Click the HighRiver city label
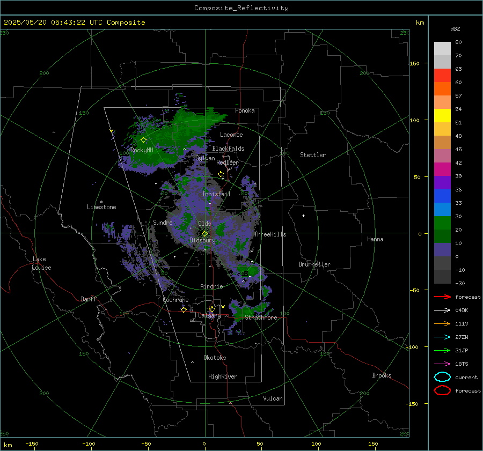The image size is (483, 451). tap(223, 376)
